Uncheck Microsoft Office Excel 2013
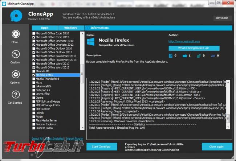236x161 pixels. 34,37
